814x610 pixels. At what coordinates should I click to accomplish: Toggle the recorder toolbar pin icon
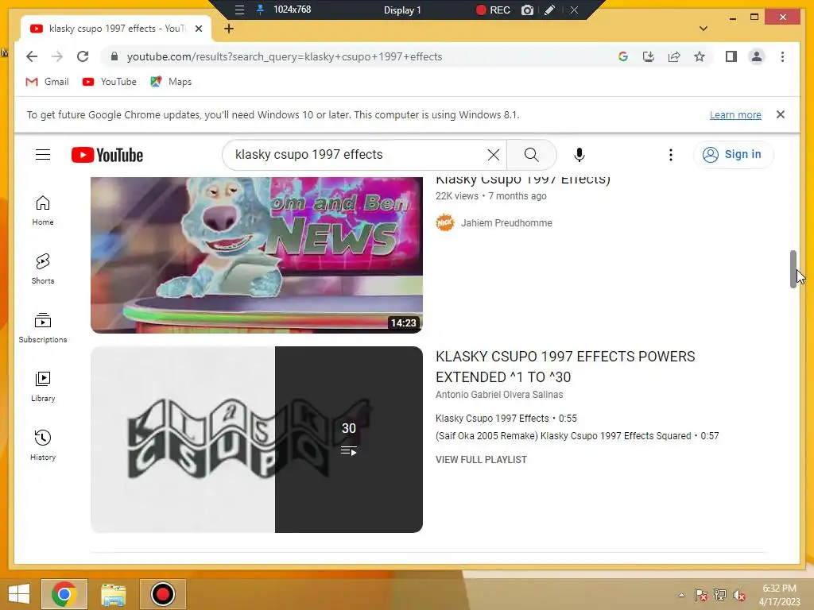[x=261, y=10]
